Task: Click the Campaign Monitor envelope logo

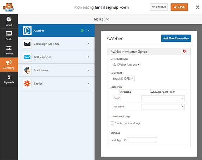Action: [x=27, y=44]
